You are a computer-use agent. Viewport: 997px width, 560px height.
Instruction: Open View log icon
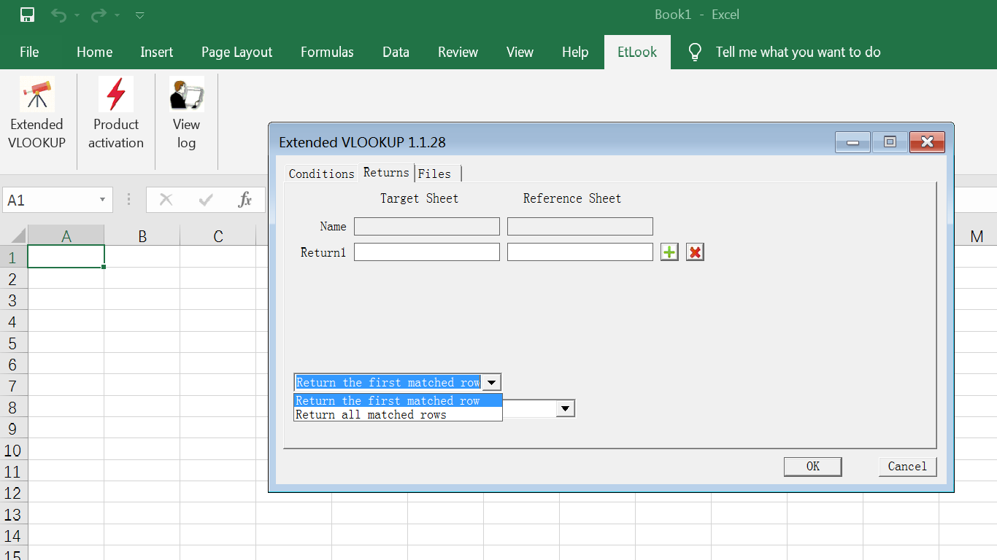click(x=186, y=113)
